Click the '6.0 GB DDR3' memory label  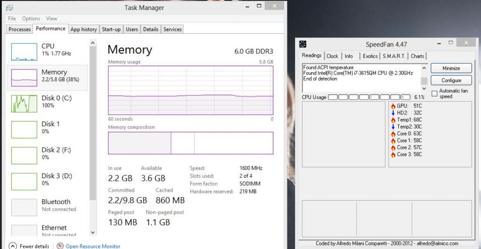pyautogui.click(x=253, y=51)
